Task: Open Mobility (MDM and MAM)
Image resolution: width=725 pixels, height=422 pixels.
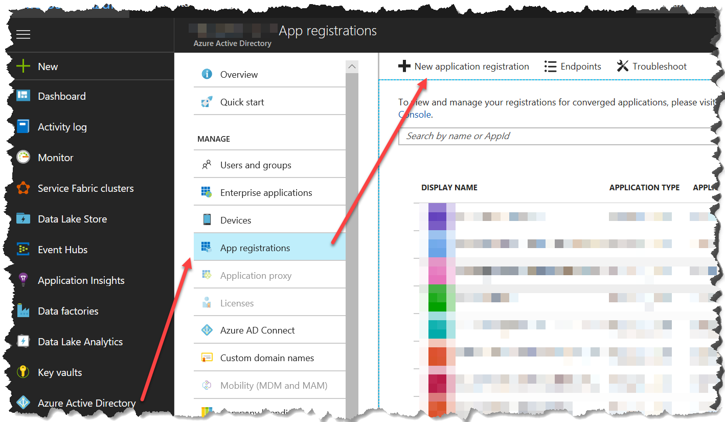Action: [269, 385]
